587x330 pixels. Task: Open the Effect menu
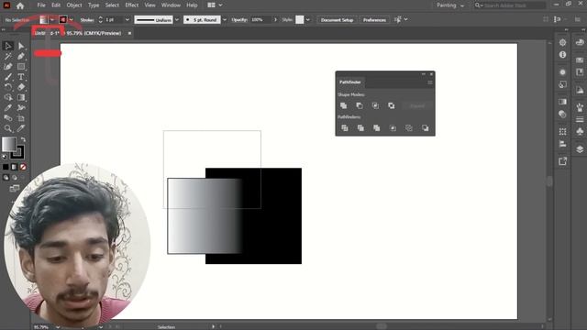click(x=132, y=5)
